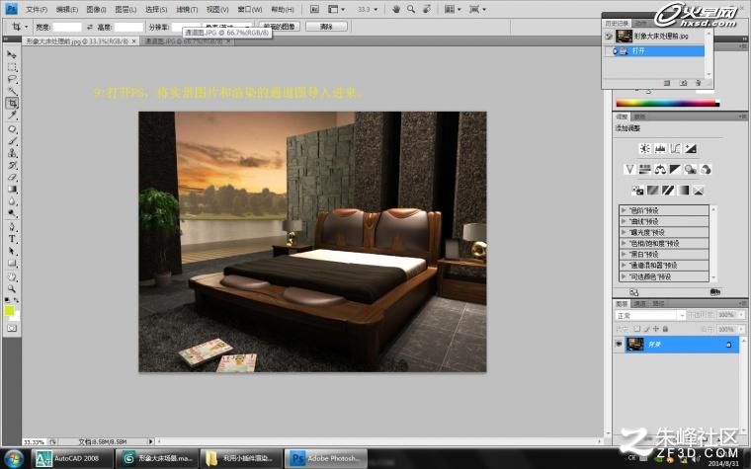Switch to the 通道图.JPG document tab
The width and height of the screenshot is (751, 469).
pos(187,41)
